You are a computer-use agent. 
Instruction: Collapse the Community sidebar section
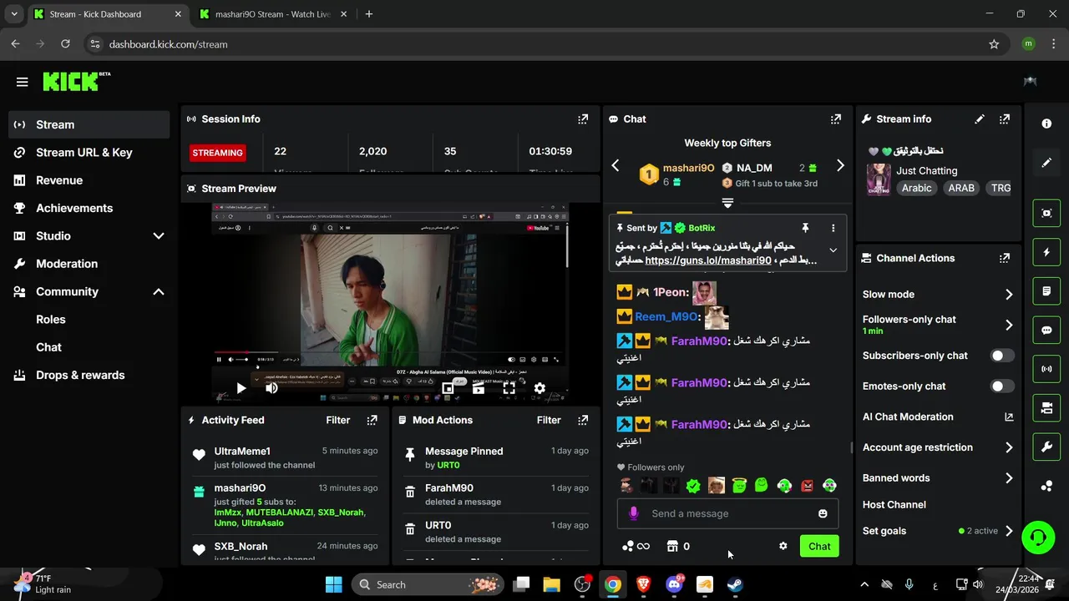point(159,291)
